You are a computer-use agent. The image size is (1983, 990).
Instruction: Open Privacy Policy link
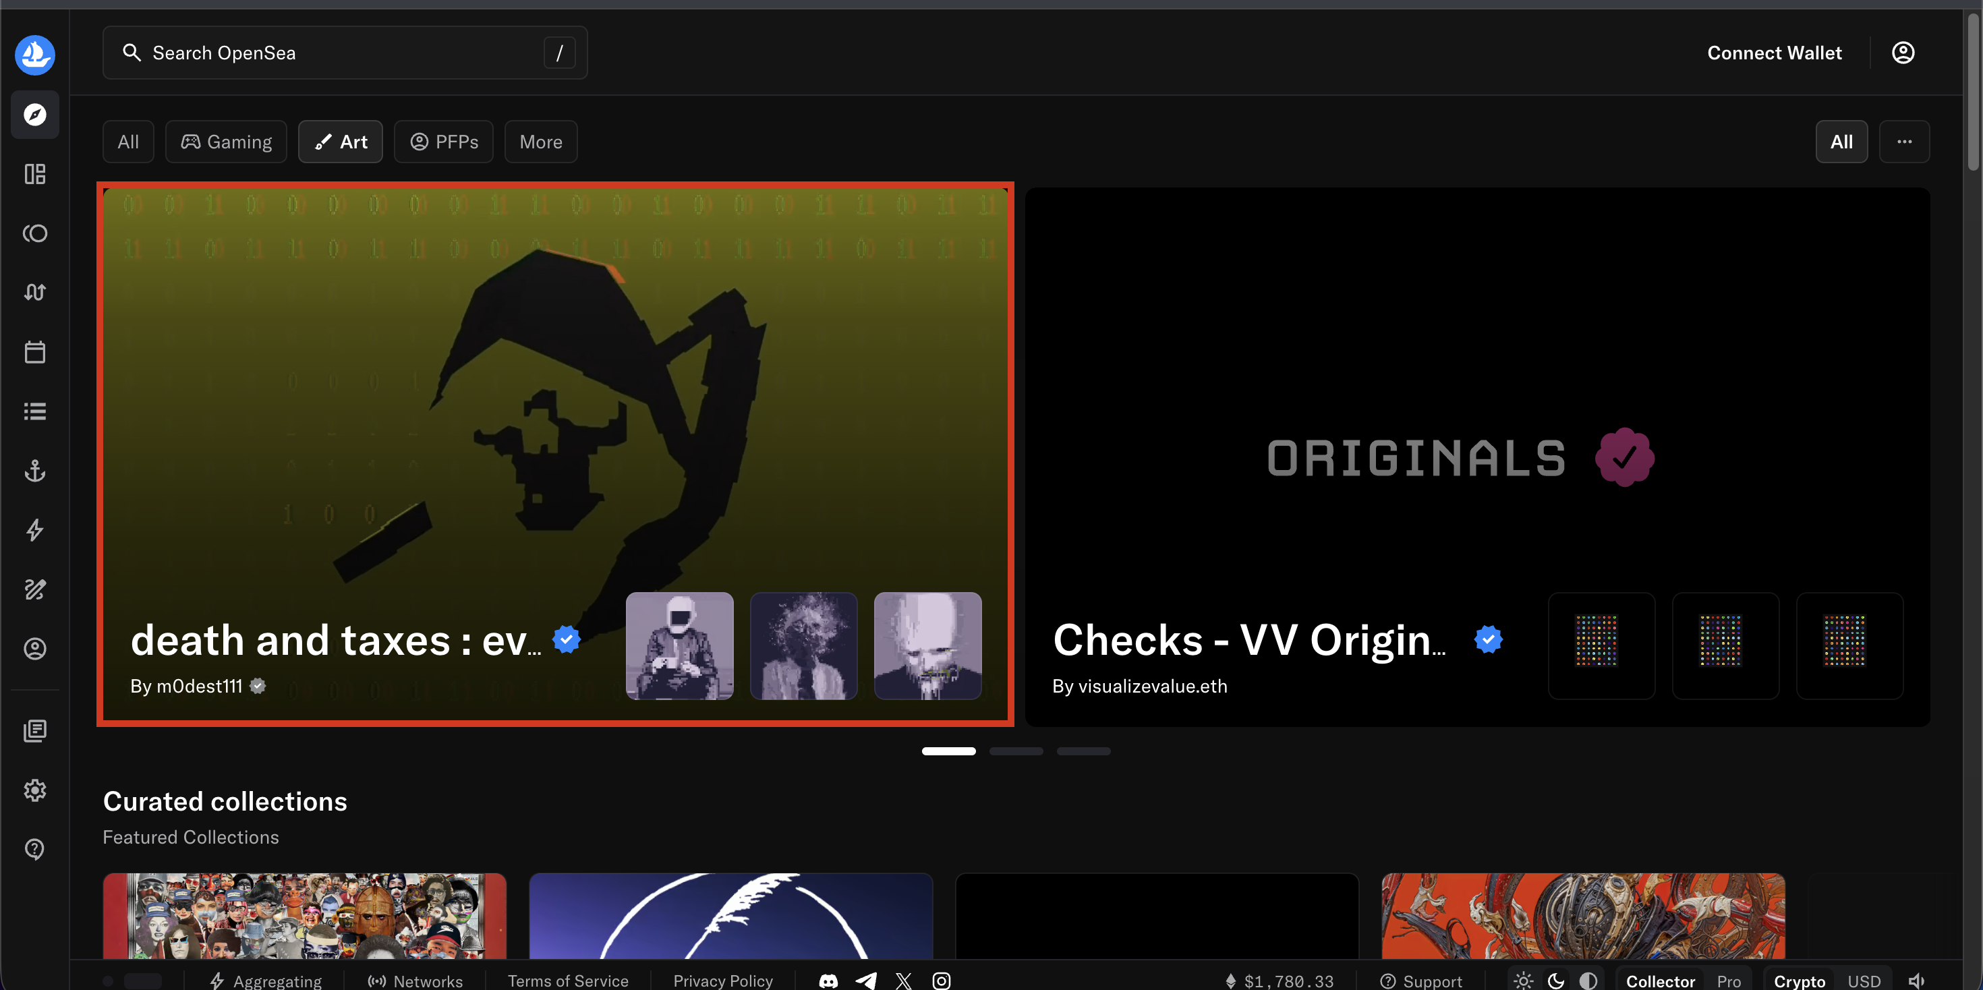tap(723, 981)
